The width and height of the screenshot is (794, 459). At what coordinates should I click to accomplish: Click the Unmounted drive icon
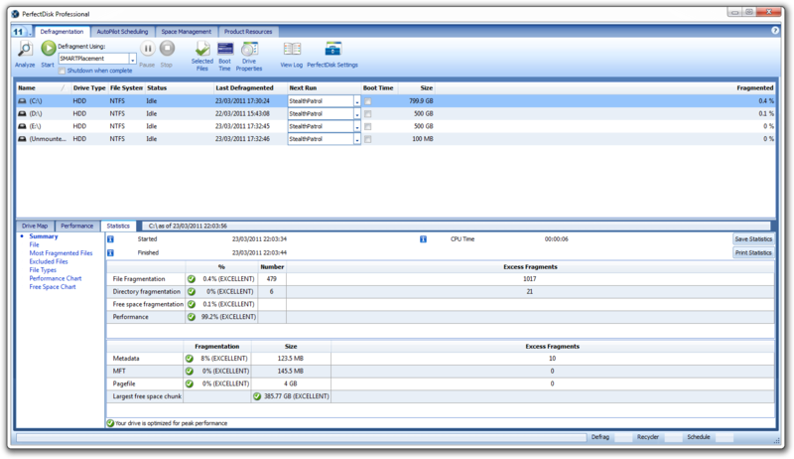[22, 139]
